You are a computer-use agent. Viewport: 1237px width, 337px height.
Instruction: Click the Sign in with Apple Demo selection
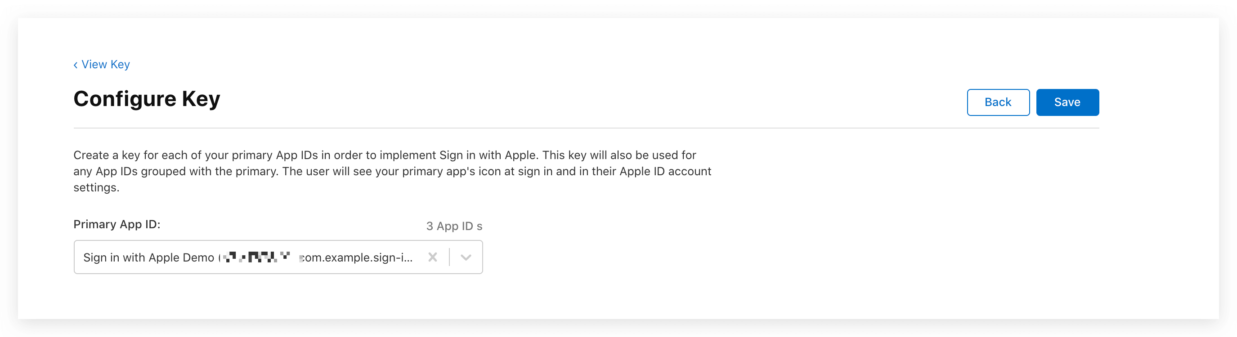148,257
